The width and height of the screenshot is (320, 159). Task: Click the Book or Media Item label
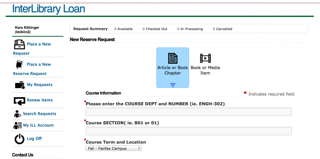tap(205, 70)
